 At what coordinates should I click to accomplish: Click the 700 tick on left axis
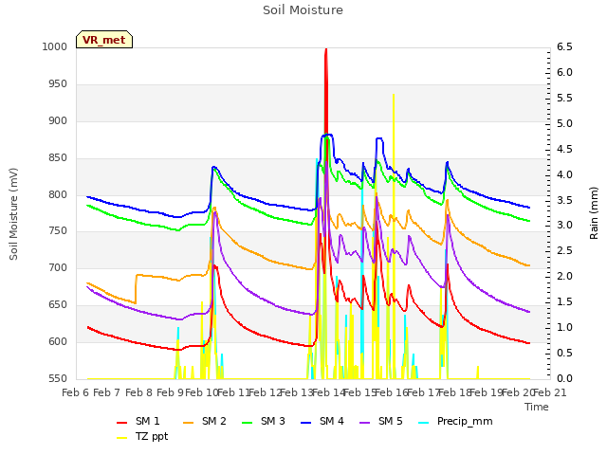pyautogui.click(x=58, y=267)
